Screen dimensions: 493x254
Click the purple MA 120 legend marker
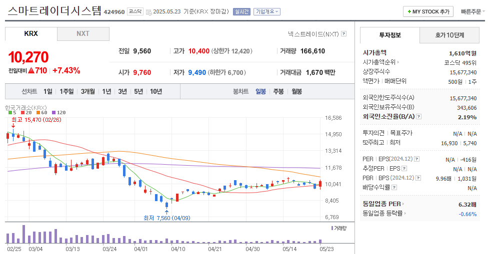[x=53, y=112]
